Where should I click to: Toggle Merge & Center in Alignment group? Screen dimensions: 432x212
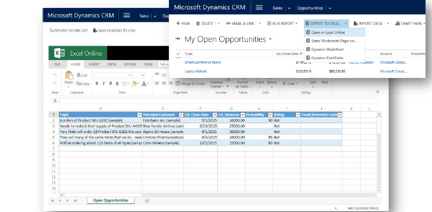[x=190, y=83]
